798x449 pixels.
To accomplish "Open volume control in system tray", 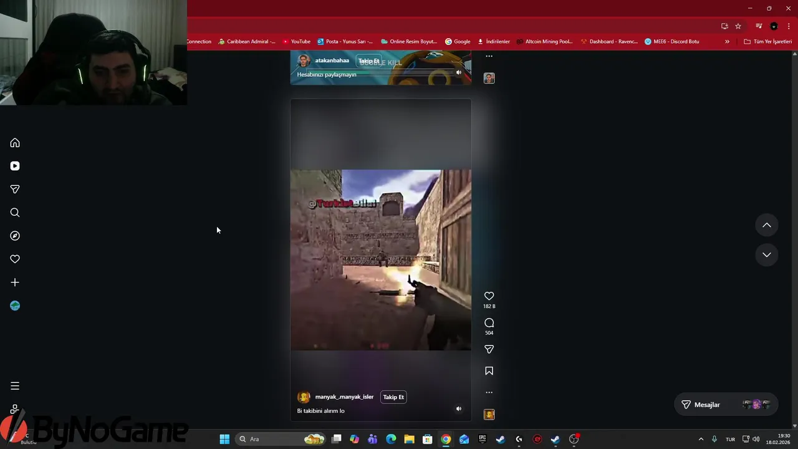I will (756, 439).
